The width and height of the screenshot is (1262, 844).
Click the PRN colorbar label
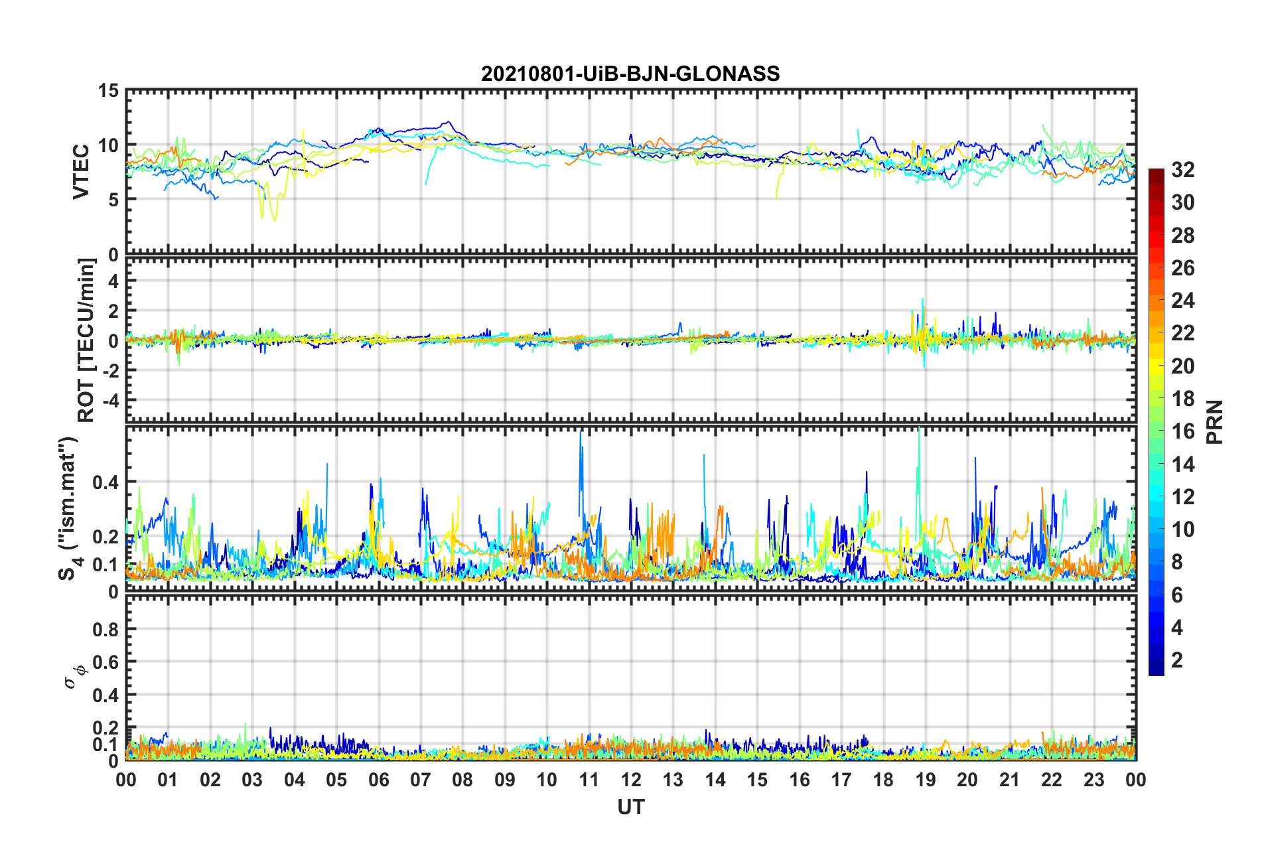[x=1215, y=422]
